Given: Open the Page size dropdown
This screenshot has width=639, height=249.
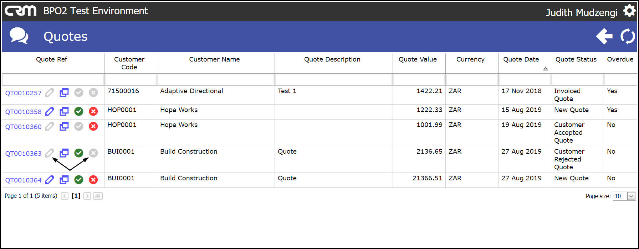Looking at the screenshot, I should coord(631,196).
